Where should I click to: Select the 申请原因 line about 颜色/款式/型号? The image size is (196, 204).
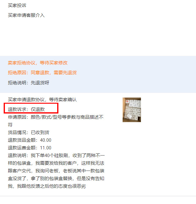click(x=56, y=117)
